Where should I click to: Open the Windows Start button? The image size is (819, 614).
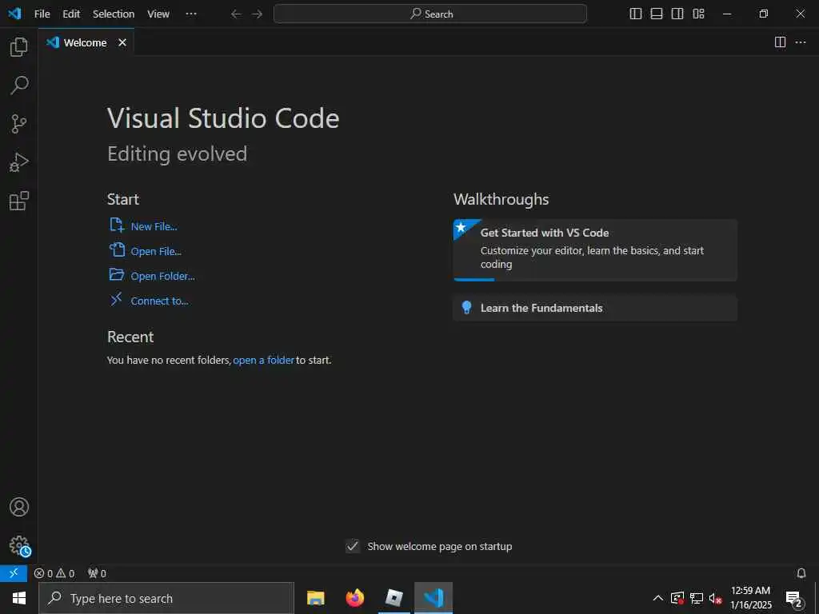click(x=19, y=598)
